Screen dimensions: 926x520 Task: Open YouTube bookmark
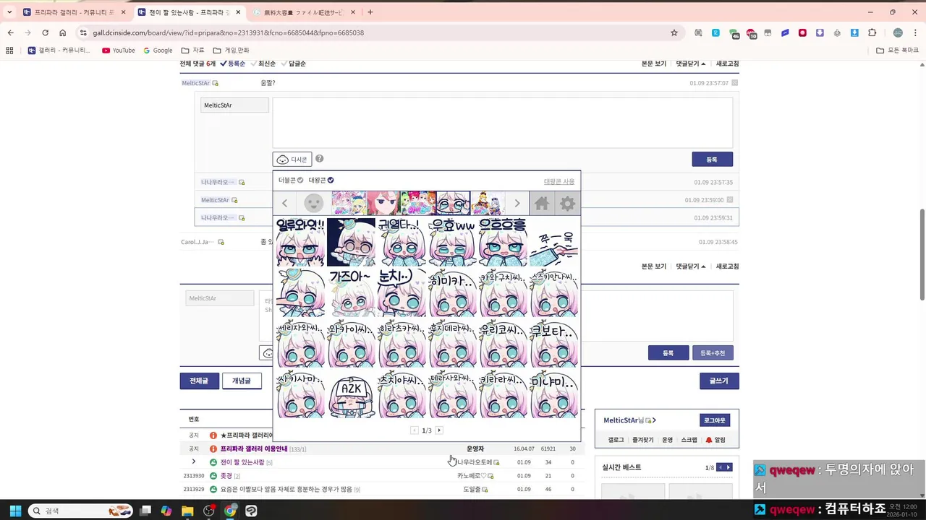tap(119, 51)
